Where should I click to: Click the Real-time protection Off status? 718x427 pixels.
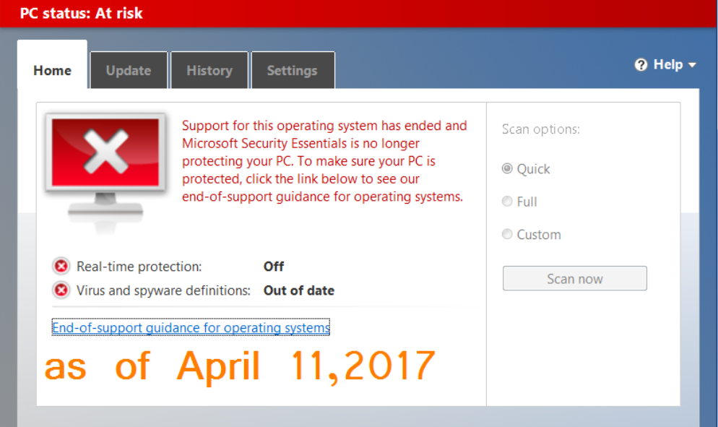coord(274,267)
